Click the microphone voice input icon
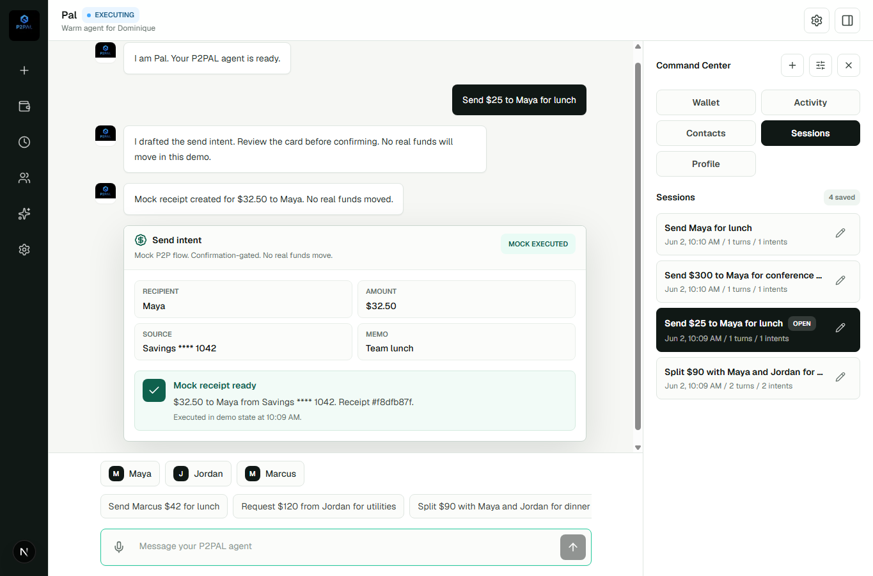The width and height of the screenshot is (873, 576). pyautogui.click(x=119, y=547)
